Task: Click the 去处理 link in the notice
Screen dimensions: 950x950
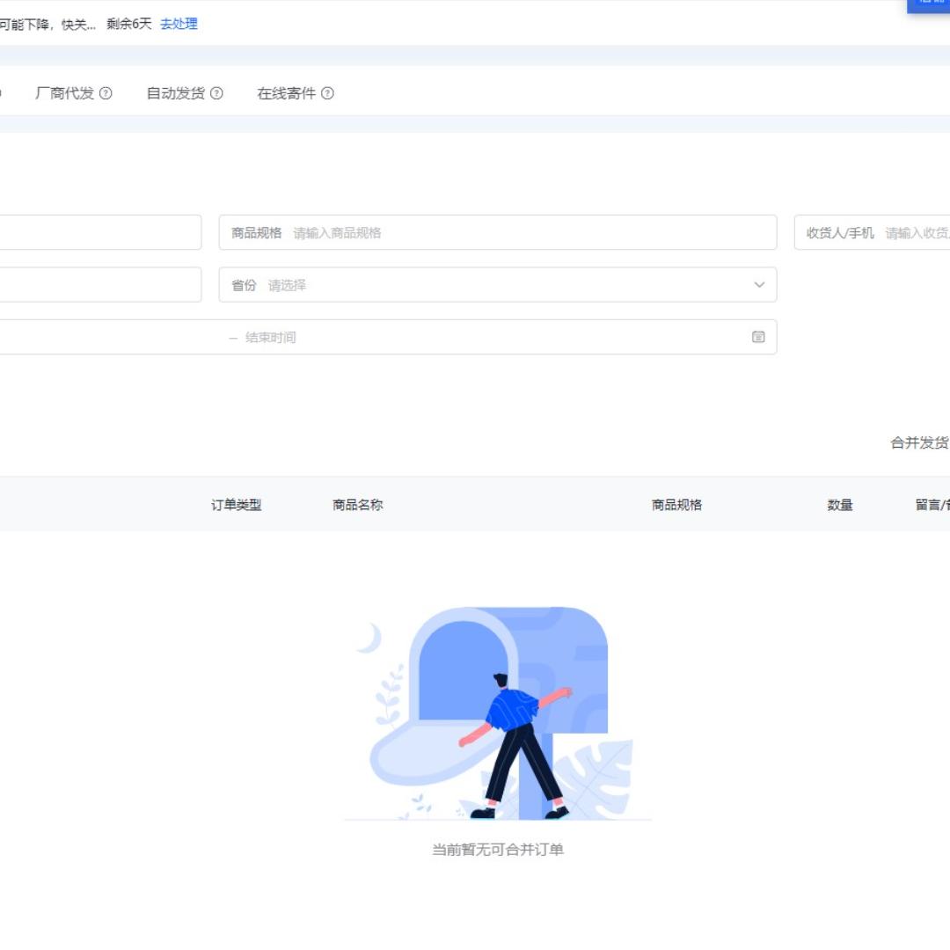Action: tap(179, 24)
